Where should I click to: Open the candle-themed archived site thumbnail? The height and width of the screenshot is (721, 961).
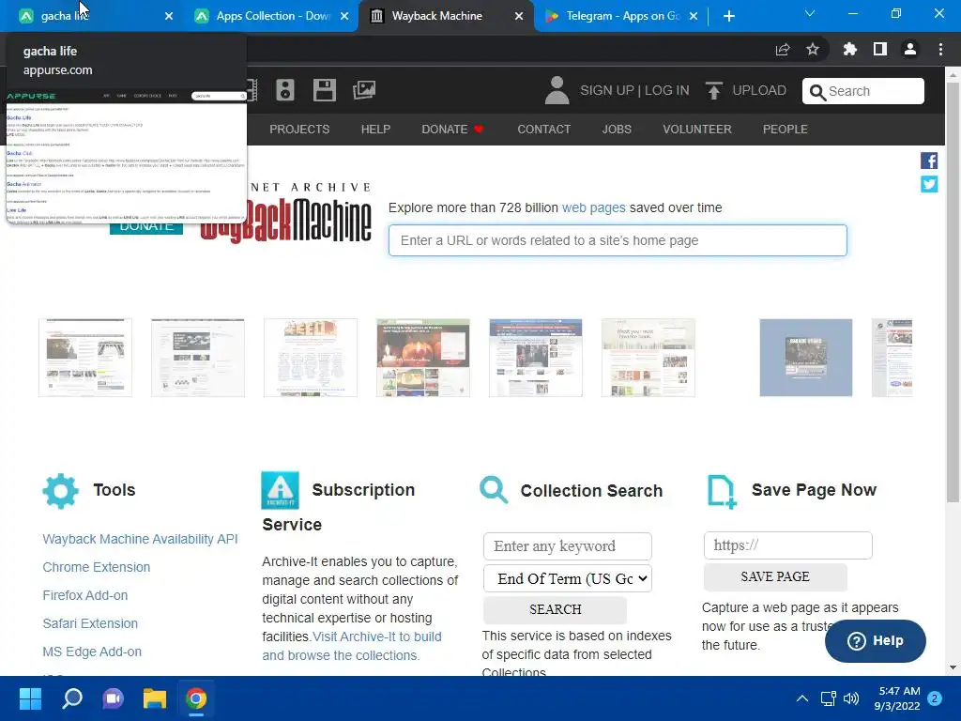[423, 358]
